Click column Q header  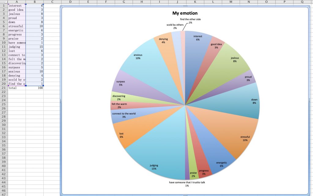pyautogui.click(x=302, y=2)
